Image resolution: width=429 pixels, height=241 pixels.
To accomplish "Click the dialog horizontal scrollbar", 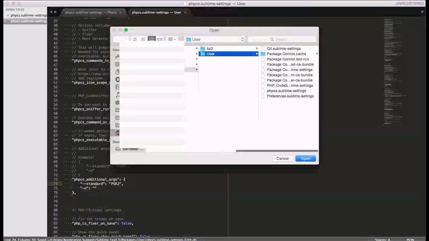I will 277,151.
